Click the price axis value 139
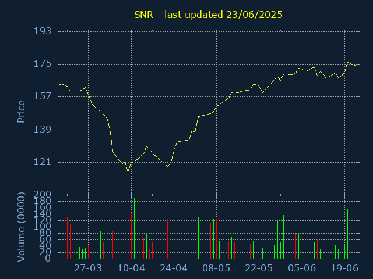 [x=43, y=129]
